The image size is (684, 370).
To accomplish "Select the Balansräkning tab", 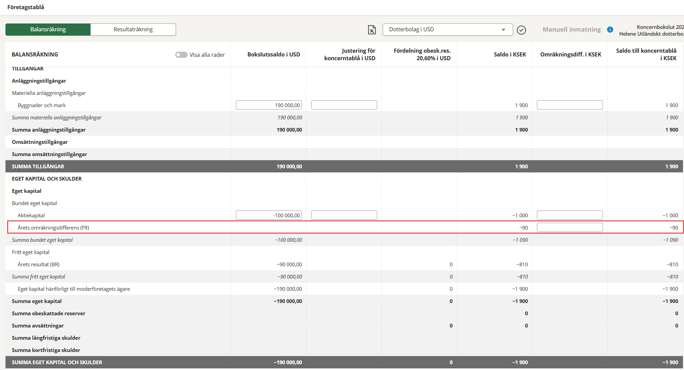I will [48, 30].
